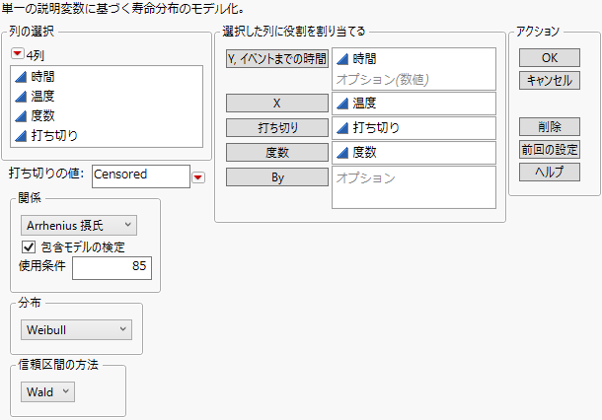The height and width of the screenshot is (420, 602).
Task: Click the red triangle next to Censored field
Action: tap(198, 176)
